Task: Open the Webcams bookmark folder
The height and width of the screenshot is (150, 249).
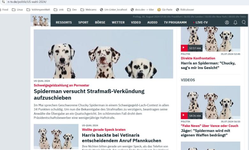Action: coord(88,10)
